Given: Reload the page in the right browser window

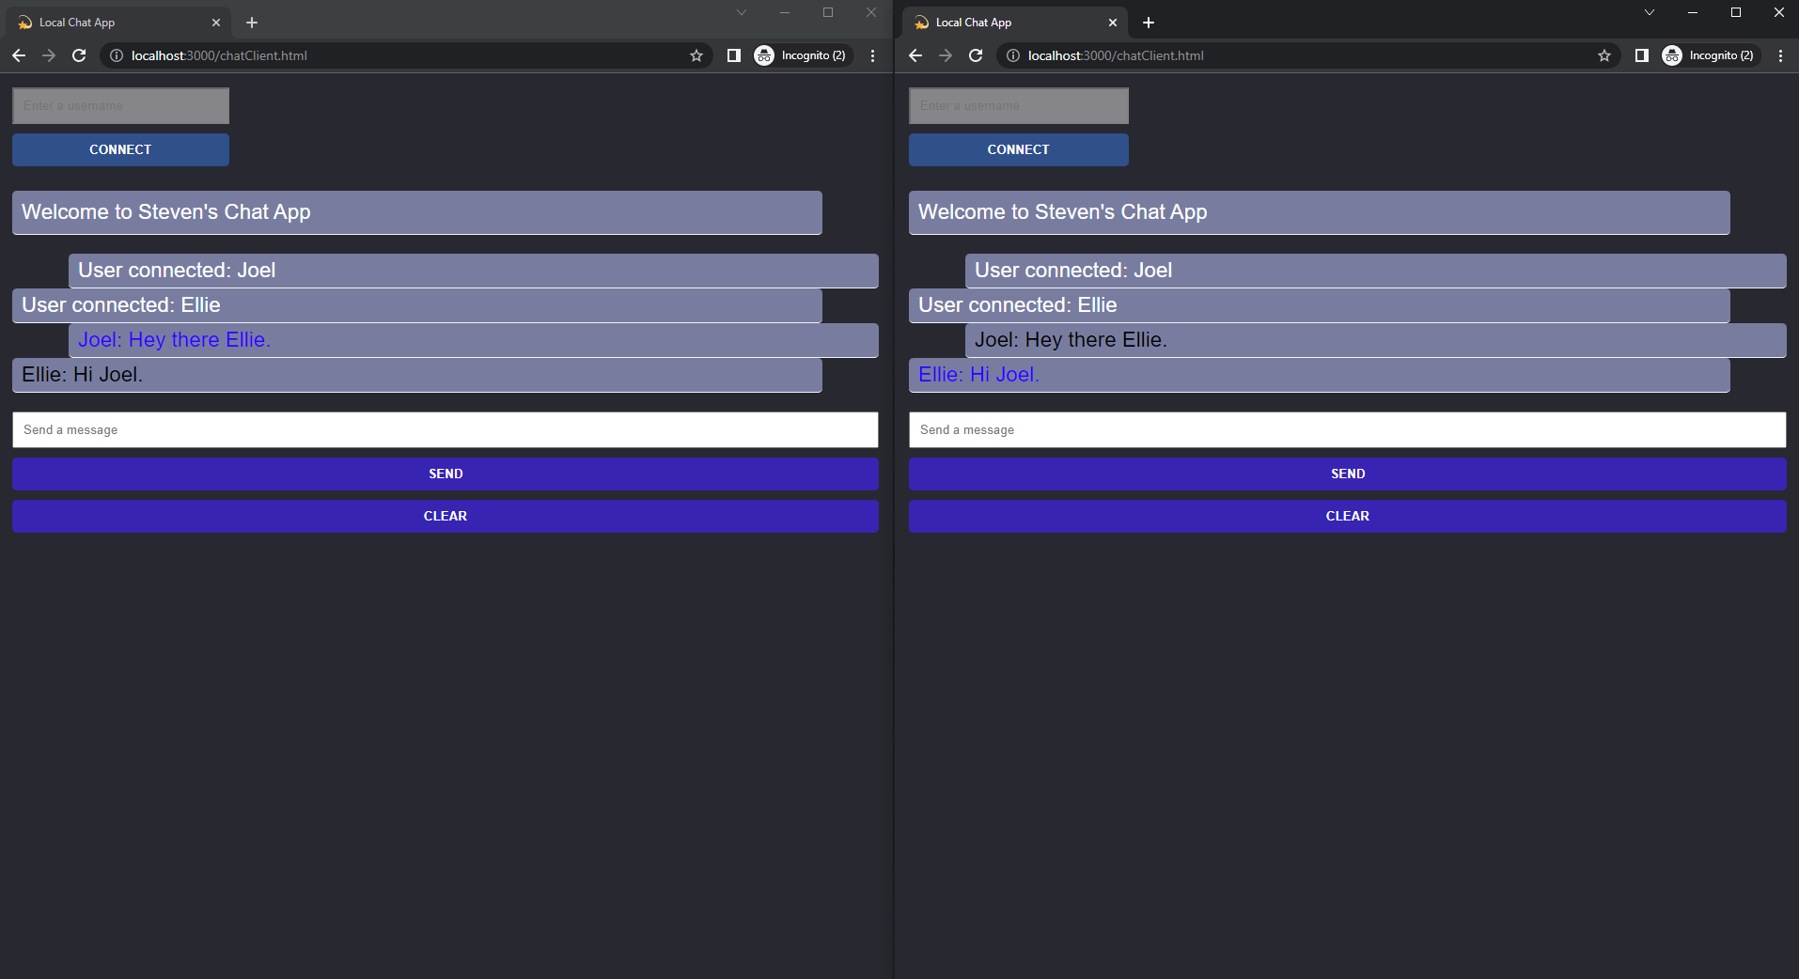Looking at the screenshot, I should click(x=977, y=55).
